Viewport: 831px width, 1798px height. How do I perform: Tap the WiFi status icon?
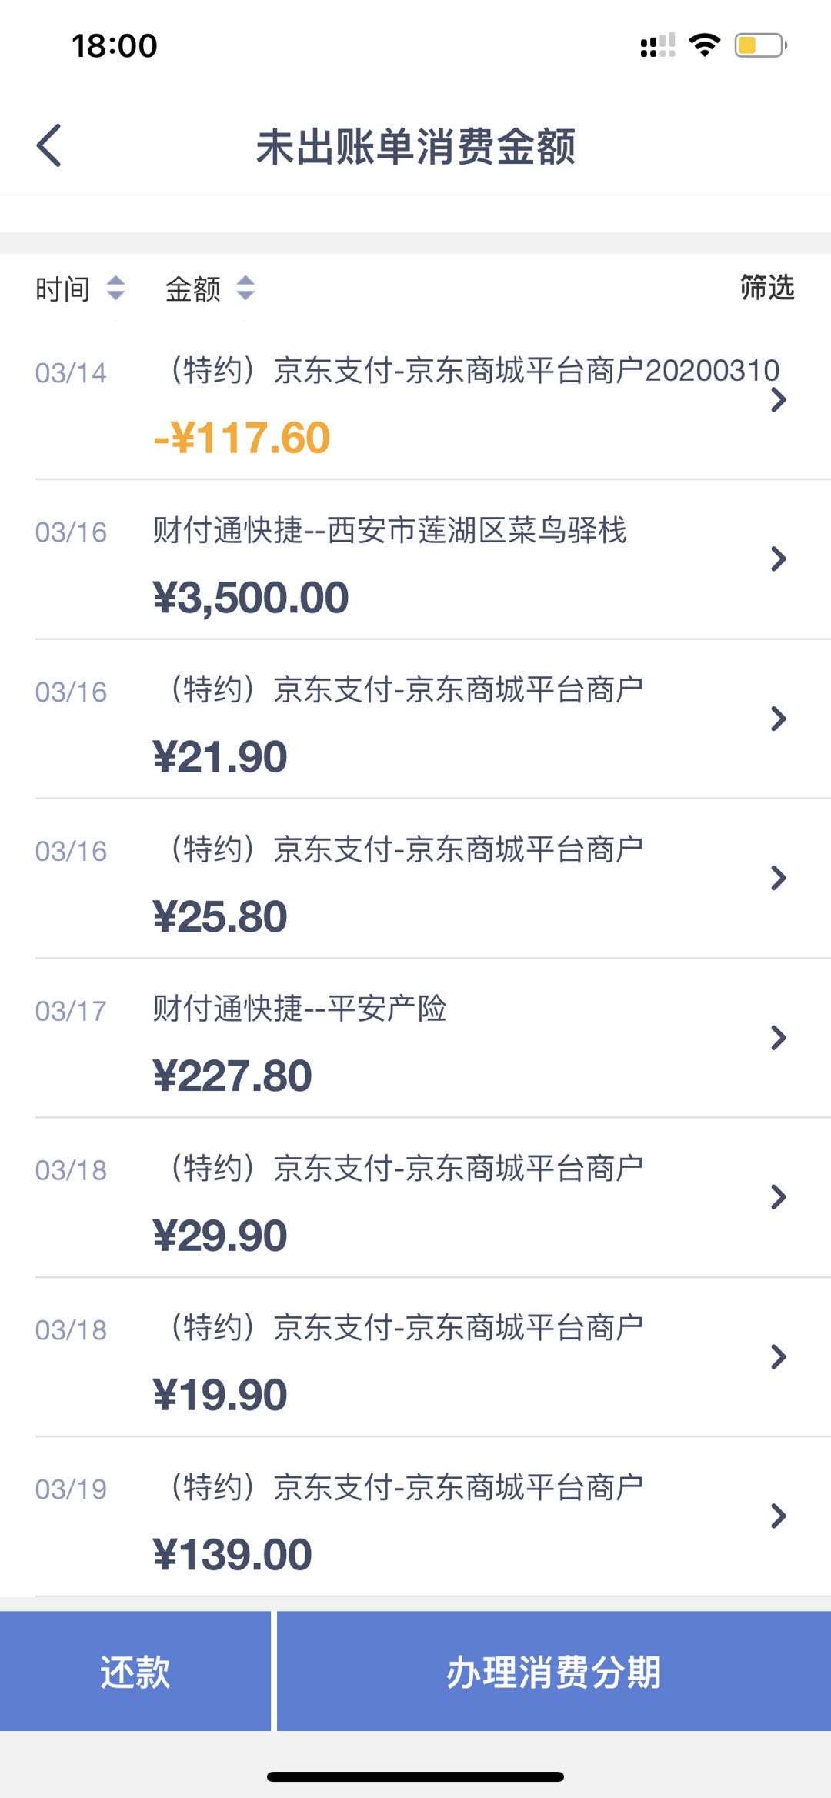pyautogui.click(x=704, y=45)
